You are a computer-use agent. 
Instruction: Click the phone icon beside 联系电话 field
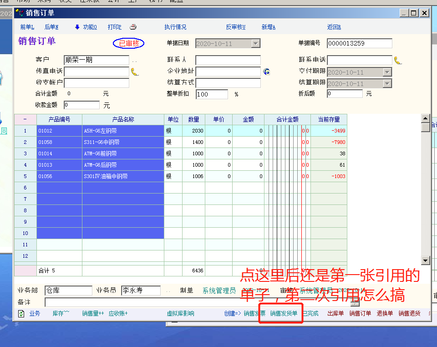tap(398, 60)
